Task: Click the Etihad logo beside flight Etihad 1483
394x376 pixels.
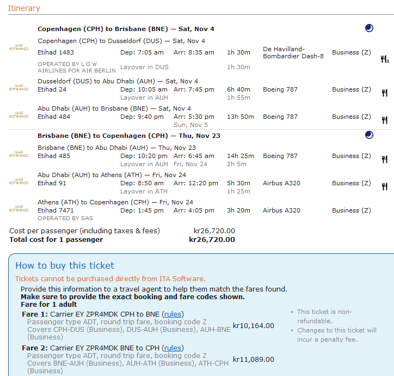Action: (19, 48)
